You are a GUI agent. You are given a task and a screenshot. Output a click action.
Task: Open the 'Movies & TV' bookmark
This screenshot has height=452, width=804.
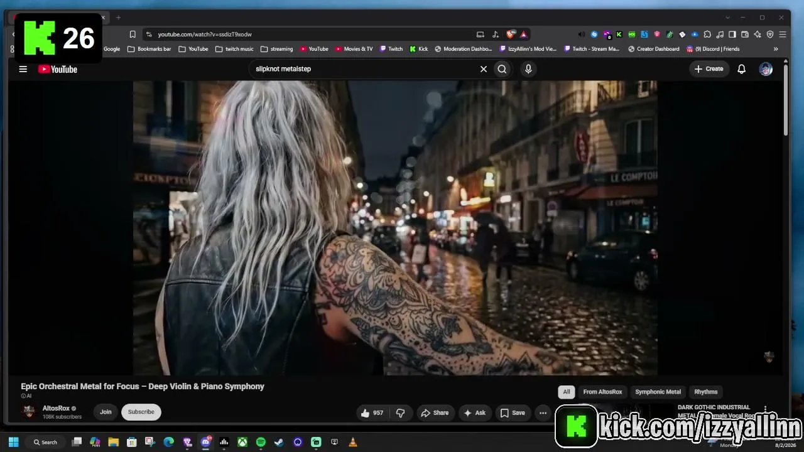tap(354, 49)
